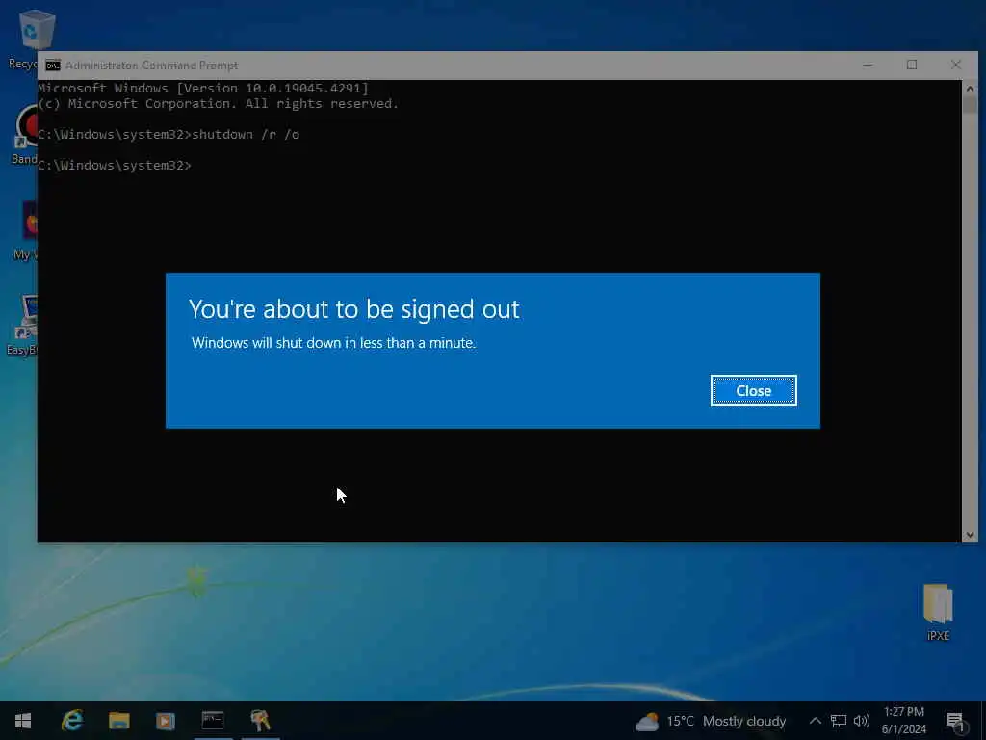Open the clock showing 1:27 PM
The height and width of the screenshot is (740, 986).
[903, 721]
